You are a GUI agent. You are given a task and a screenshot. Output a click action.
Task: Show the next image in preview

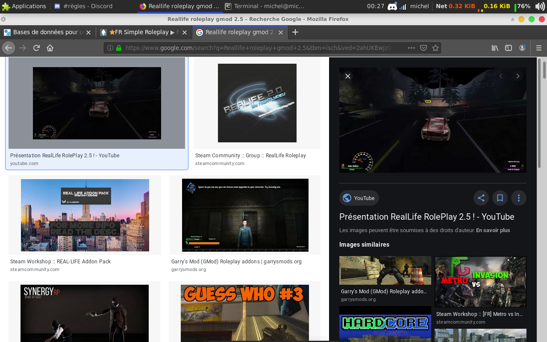(x=518, y=76)
